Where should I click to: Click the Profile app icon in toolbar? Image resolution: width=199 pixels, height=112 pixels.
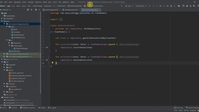point(168,6)
